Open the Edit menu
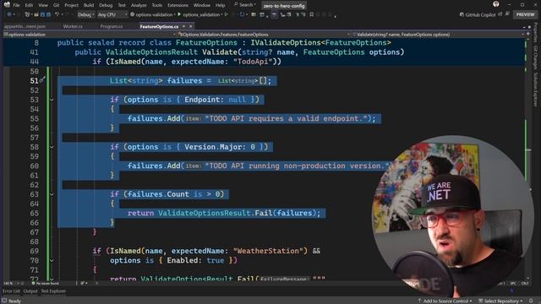 [29, 5]
